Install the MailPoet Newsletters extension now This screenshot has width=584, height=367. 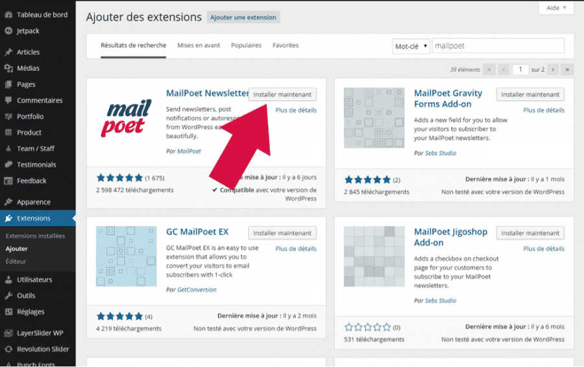point(282,95)
